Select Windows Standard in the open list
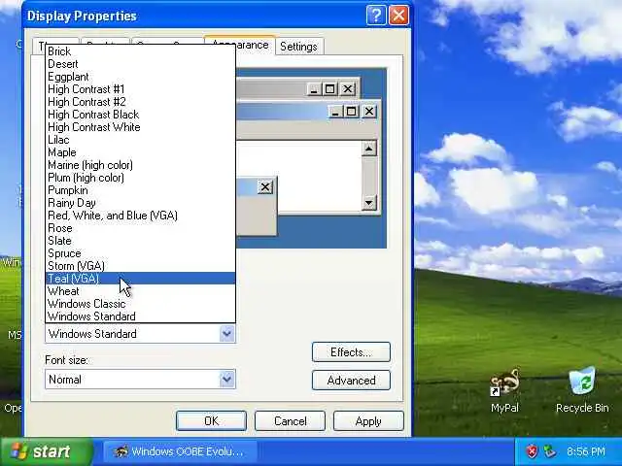 [140, 316]
